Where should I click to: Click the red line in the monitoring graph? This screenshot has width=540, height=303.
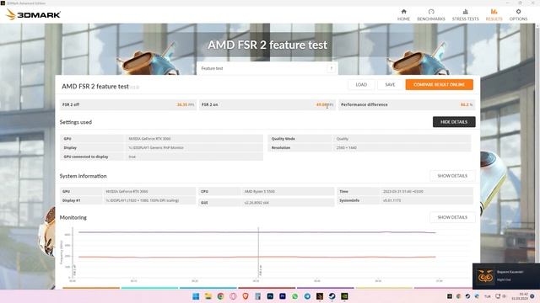[256, 257]
